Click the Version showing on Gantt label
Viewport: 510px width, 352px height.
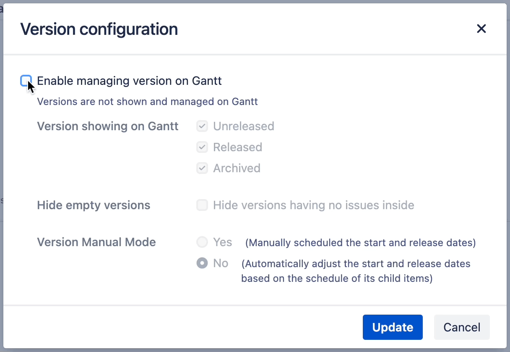[x=108, y=126]
